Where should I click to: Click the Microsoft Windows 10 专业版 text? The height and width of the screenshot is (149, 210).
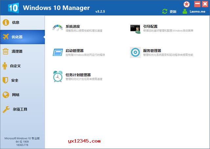tap(22, 138)
